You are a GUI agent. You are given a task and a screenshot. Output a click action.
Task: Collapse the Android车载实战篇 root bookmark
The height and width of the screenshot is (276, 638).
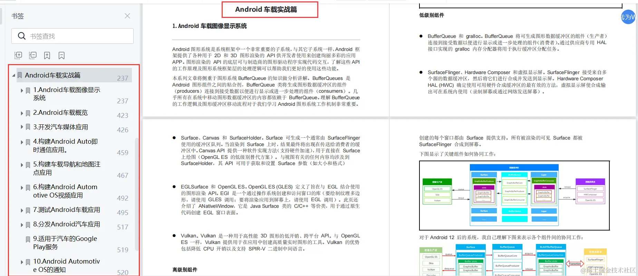point(13,75)
